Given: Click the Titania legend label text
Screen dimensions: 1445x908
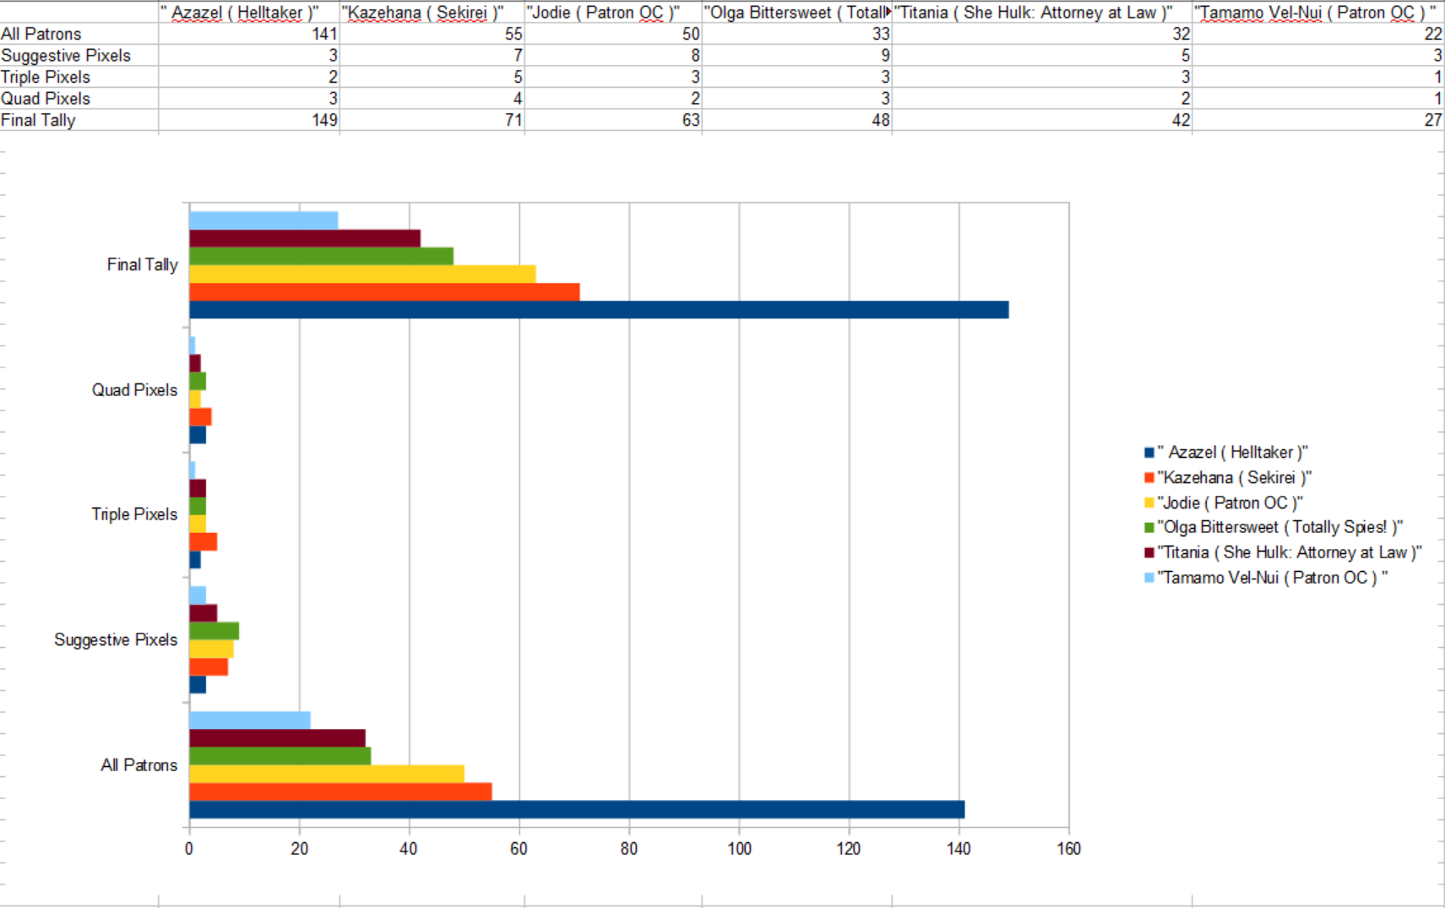Looking at the screenshot, I should pos(1290,552).
